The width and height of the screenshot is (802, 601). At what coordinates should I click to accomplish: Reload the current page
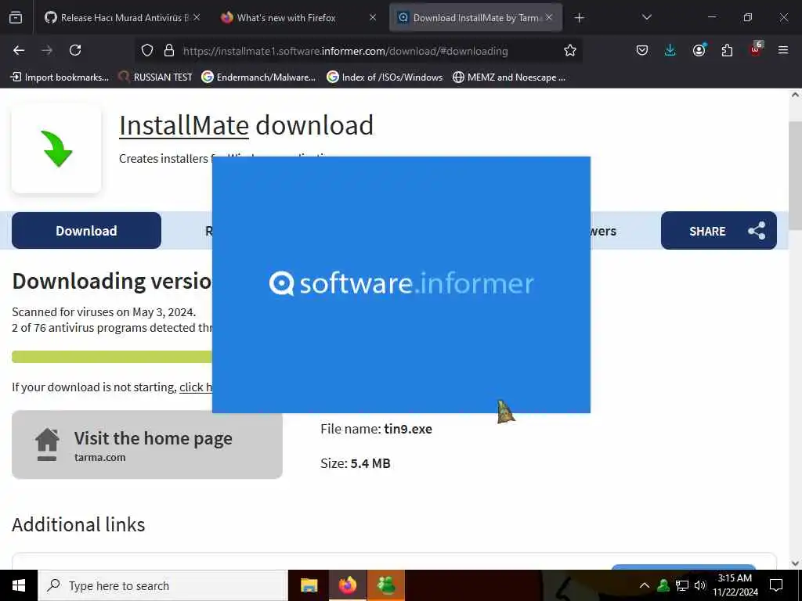point(75,50)
